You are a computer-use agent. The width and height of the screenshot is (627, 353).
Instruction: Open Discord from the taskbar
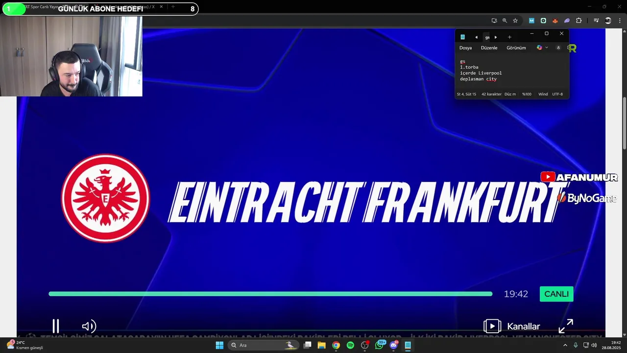pyautogui.click(x=393, y=345)
